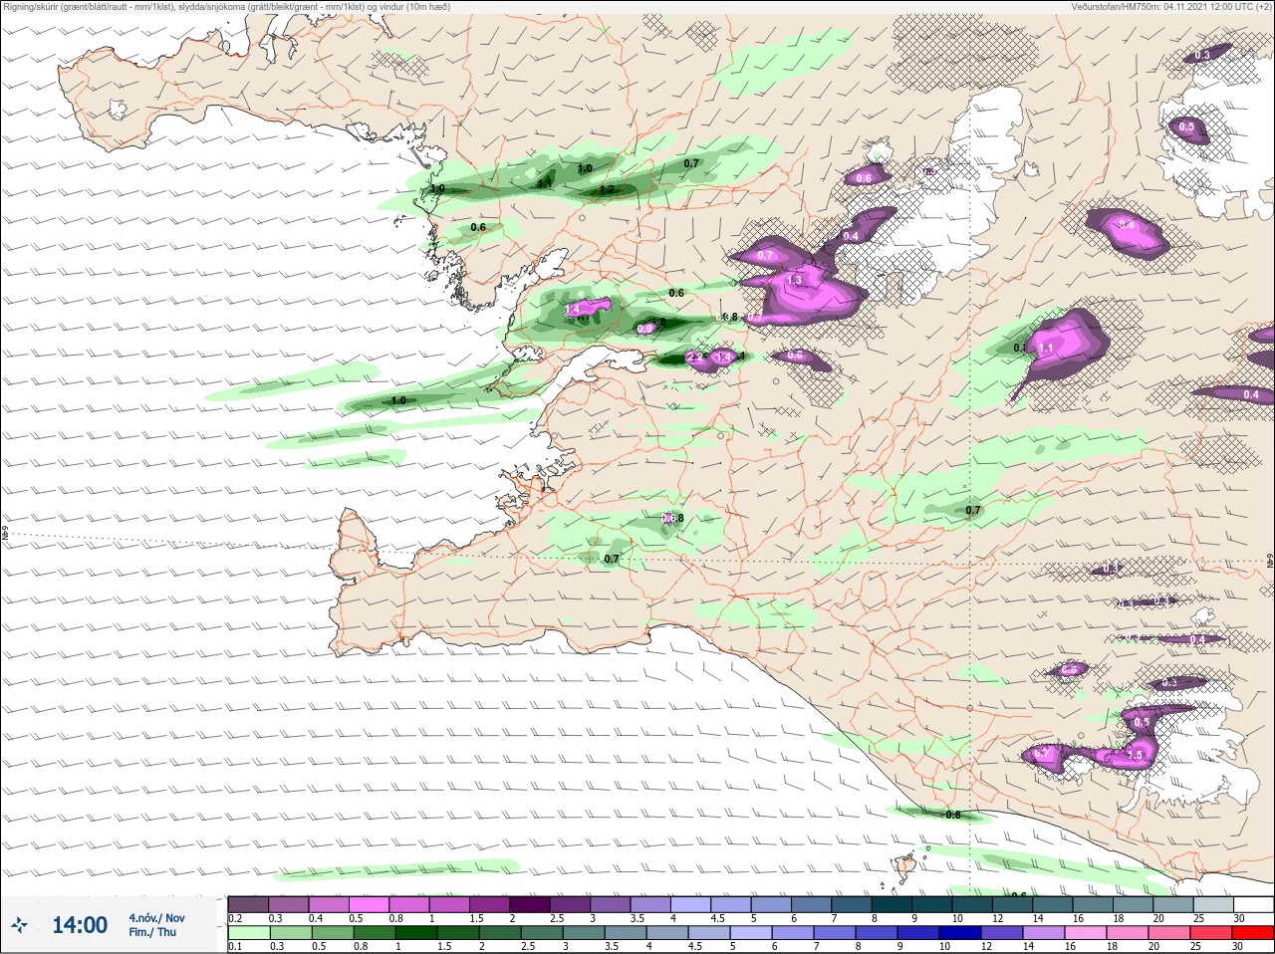The height and width of the screenshot is (954, 1275).
Task: Pick the bright red final swatch in lower legend
Action: 1252,933
